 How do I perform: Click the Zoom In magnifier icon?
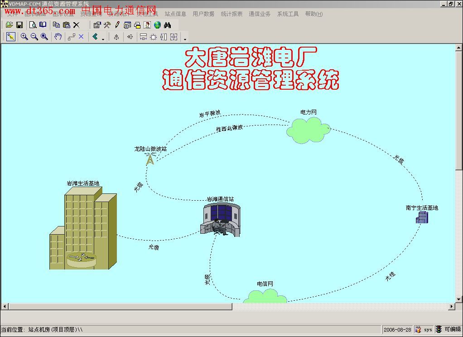pos(24,37)
